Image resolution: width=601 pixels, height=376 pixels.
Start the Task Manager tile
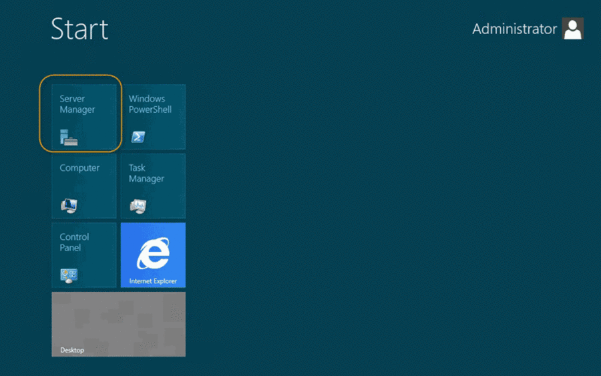pos(153,186)
